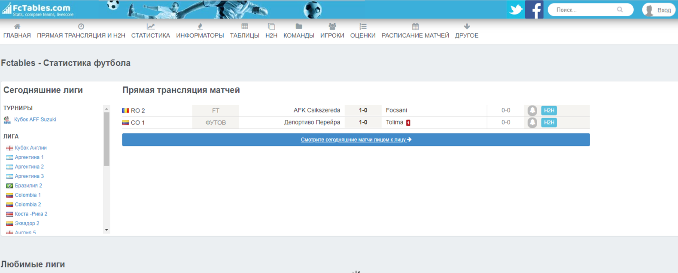The image size is (678, 273).
Task: Open ПРЯМАЯ ТРАНСЛЯЦИЯ И H2H menu
Action: 81,36
